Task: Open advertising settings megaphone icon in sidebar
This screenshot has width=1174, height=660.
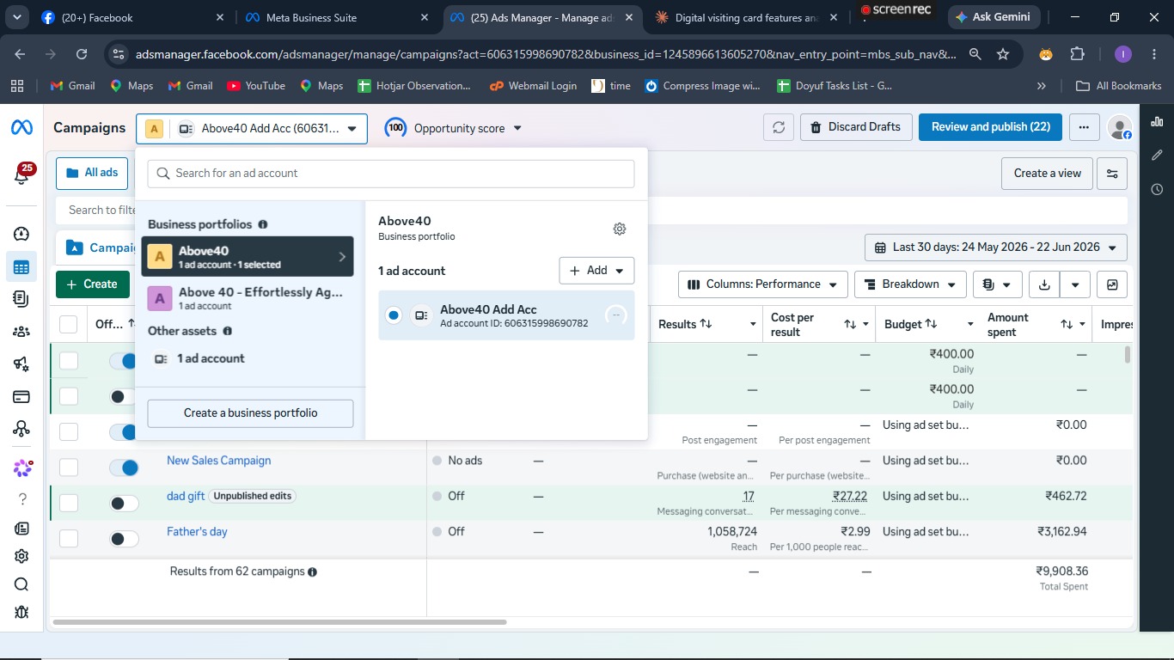Action: pyautogui.click(x=21, y=364)
